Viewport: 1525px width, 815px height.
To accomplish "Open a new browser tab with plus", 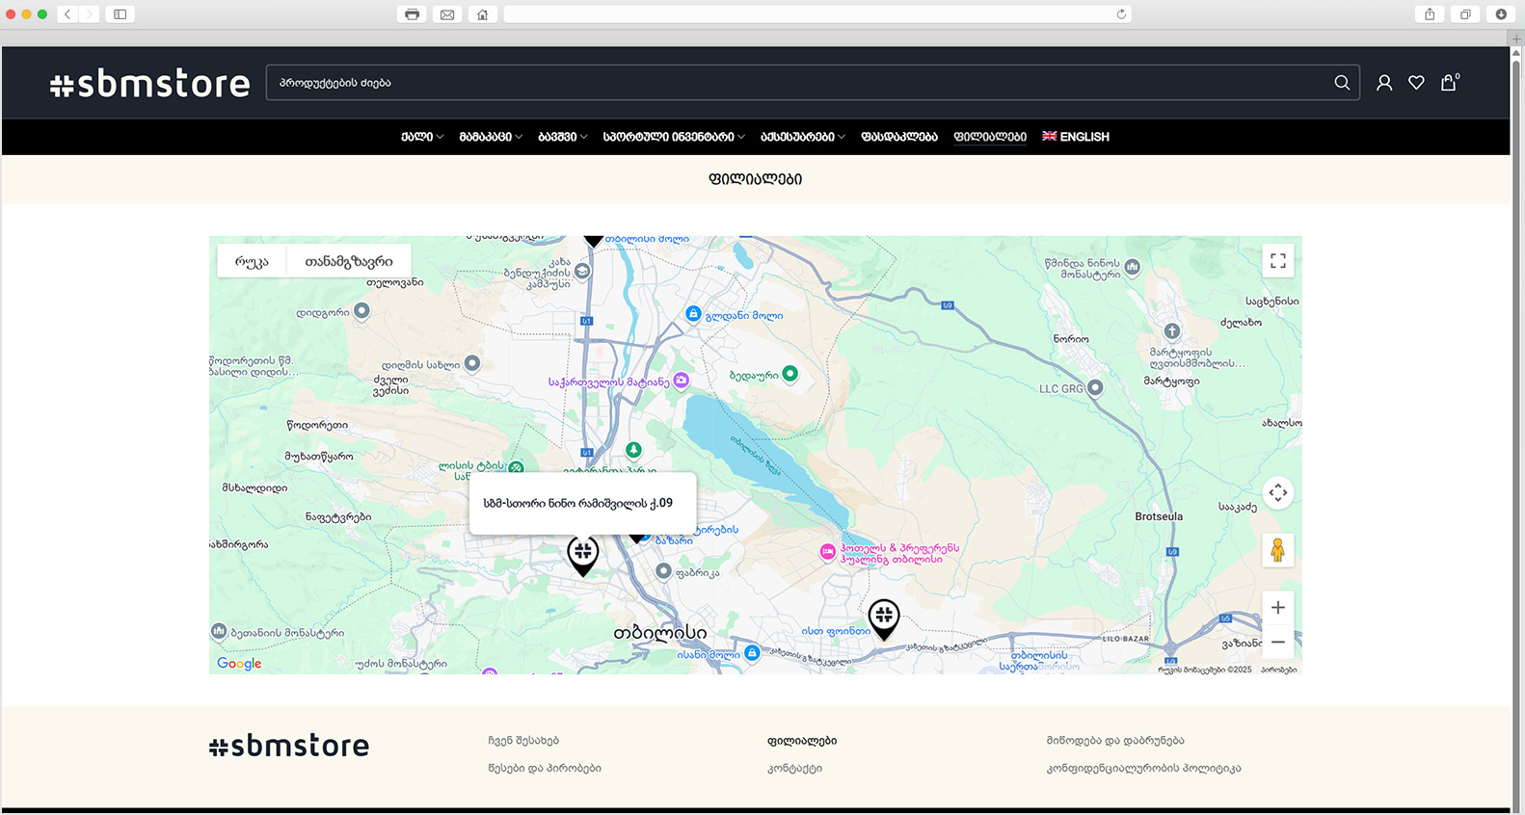I will [x=1516, y=39].
